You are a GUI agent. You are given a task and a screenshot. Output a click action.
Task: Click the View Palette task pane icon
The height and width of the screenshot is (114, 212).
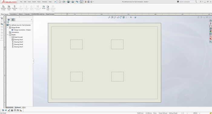click(210, 29)
